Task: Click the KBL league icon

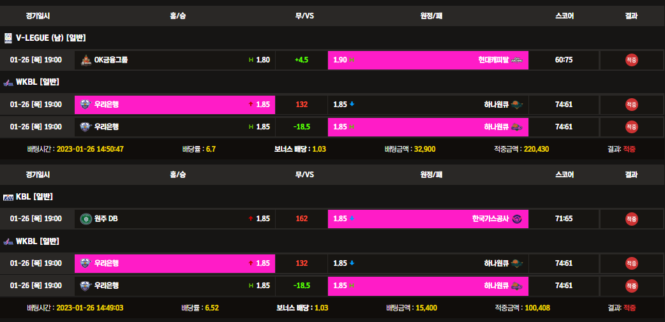Action: (8, 197)
